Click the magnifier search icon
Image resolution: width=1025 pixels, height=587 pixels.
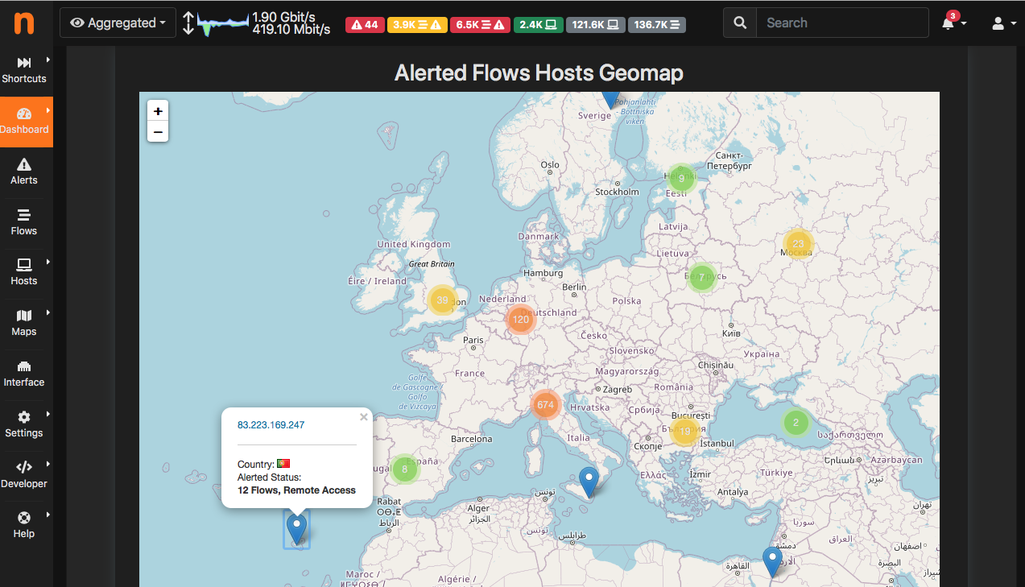(740, 23)
